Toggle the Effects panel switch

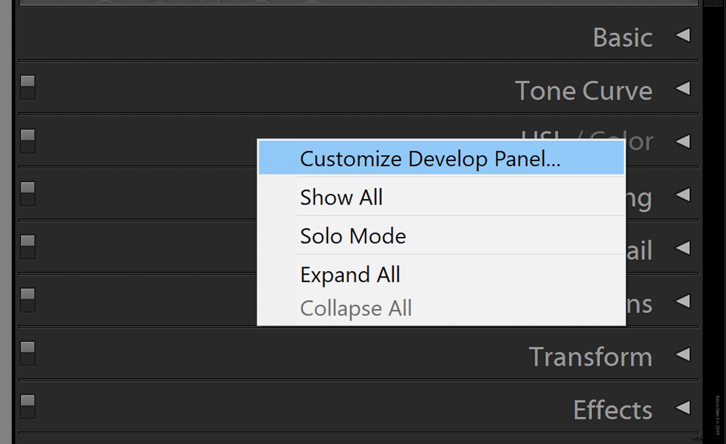pos(27,407)
